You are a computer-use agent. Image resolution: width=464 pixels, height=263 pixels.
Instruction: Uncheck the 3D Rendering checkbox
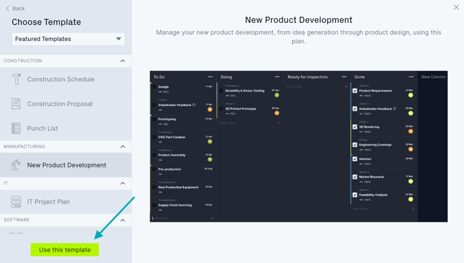click(355, 127)
